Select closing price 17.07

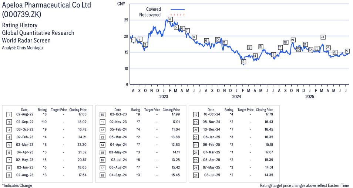pos(269,152)
